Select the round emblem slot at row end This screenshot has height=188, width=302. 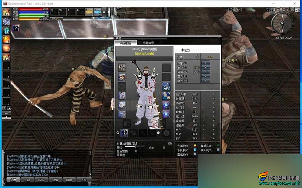[166, 133]
